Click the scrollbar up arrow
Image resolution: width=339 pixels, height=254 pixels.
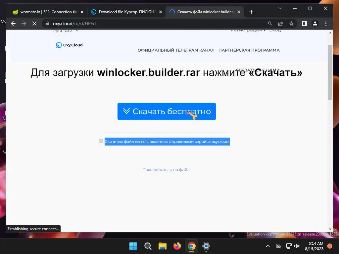pos(330,33)
